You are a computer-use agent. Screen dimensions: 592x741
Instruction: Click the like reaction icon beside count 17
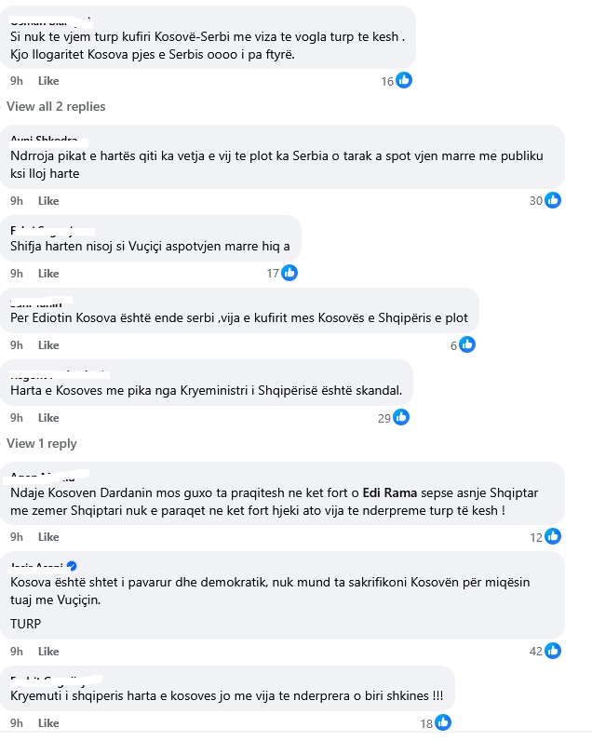289,273
